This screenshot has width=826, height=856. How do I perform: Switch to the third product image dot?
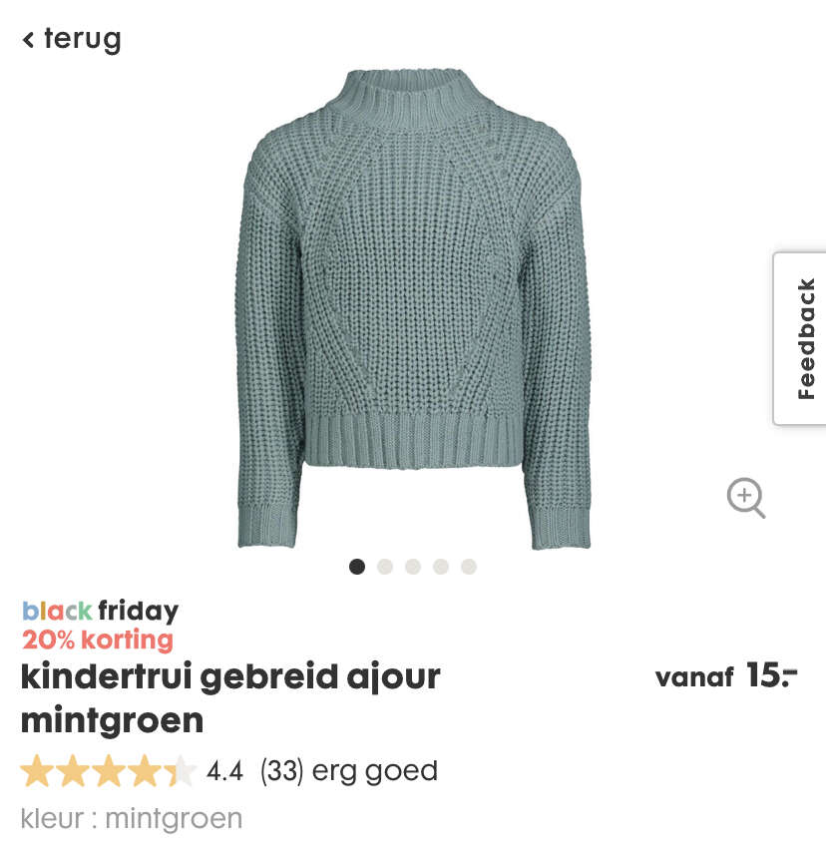pyautogui.click(x=413, y=567)
